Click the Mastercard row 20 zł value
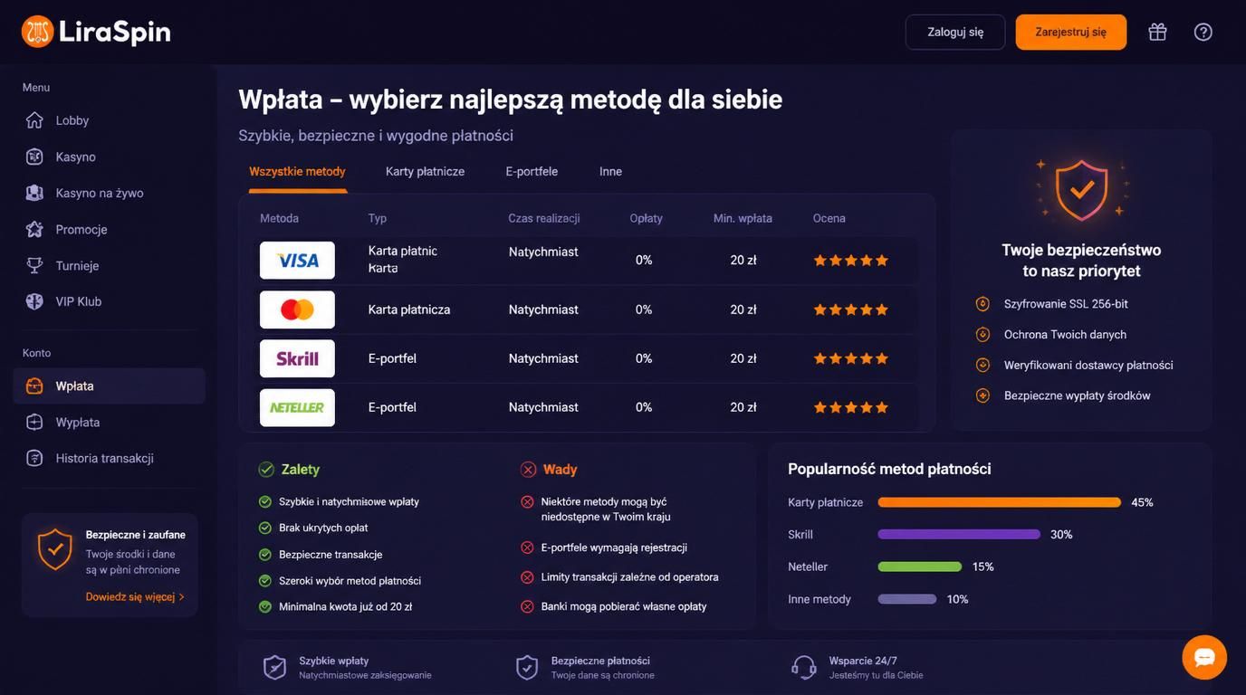 click(743, 309)
